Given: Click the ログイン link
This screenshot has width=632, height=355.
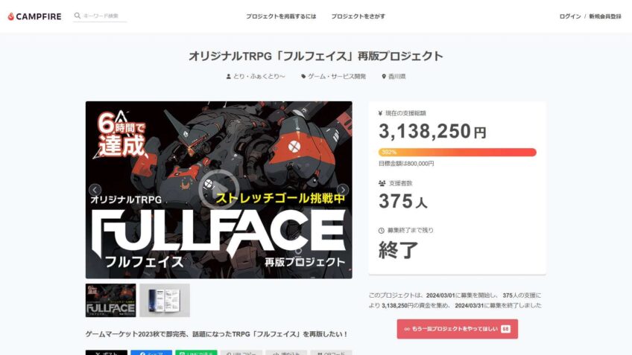Looking at the screenshot, I should (570, 16).
